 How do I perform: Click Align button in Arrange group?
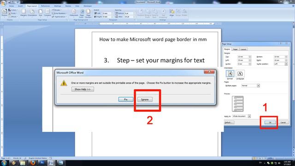pos(171,13)
